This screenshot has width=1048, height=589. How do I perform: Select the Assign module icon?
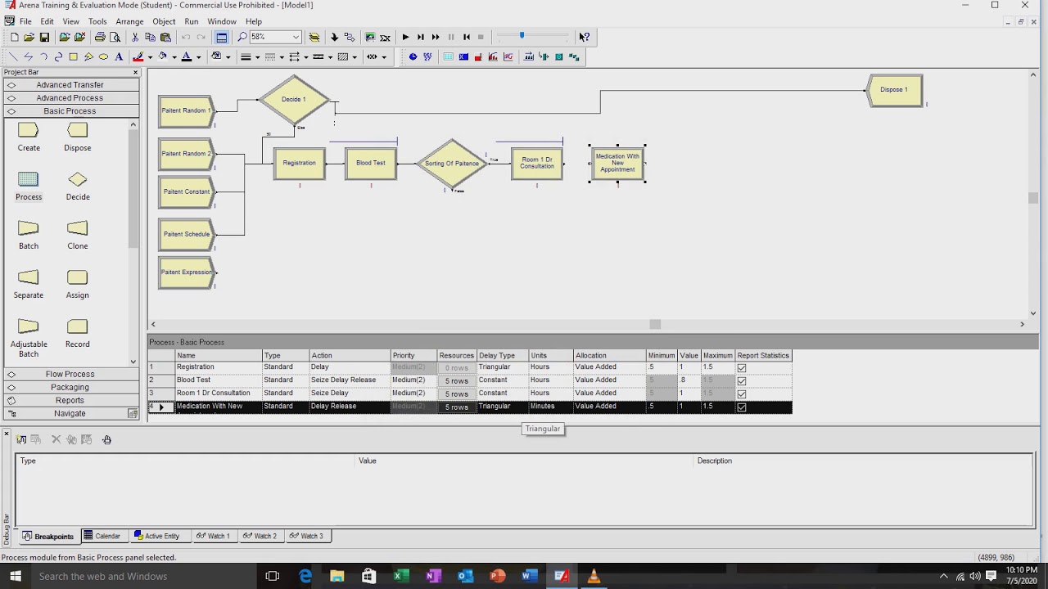click(x=78, y=278)
